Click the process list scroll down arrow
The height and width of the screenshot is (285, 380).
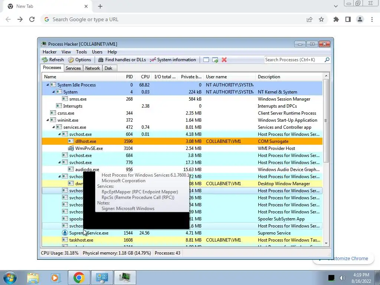[x=326, y=243]
